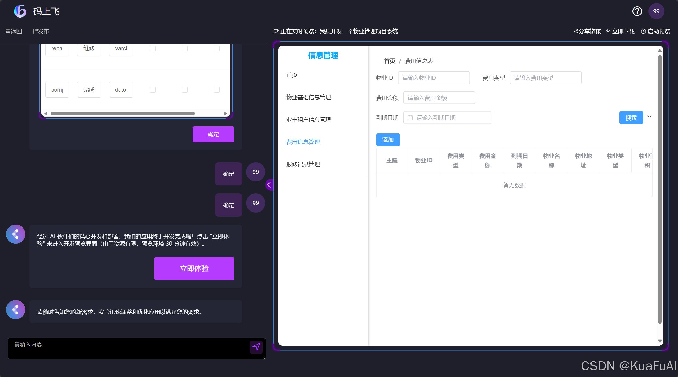
Task: Click the AI assistant avatar icon
Action: point(15,234)
